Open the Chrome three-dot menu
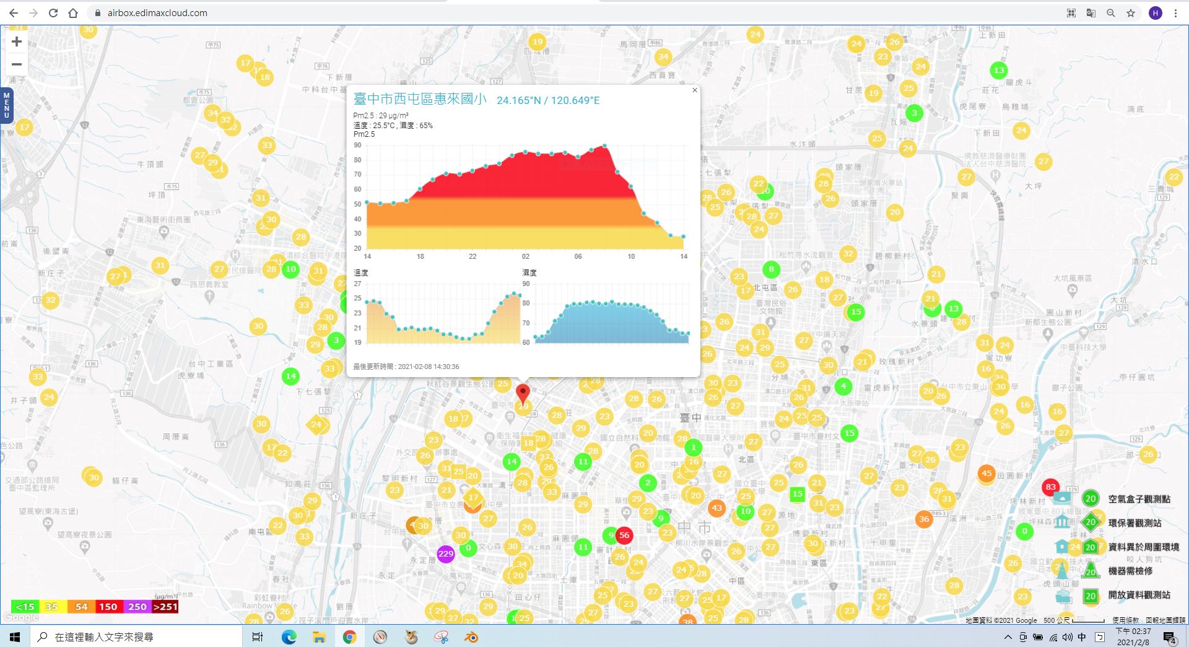 (1175, 13)
